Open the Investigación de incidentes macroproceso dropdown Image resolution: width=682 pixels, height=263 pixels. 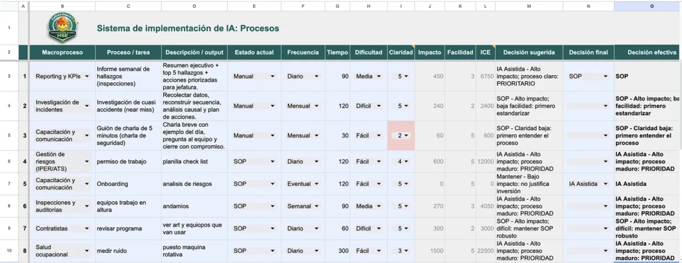pyautogui.click(x=87, y=106)
